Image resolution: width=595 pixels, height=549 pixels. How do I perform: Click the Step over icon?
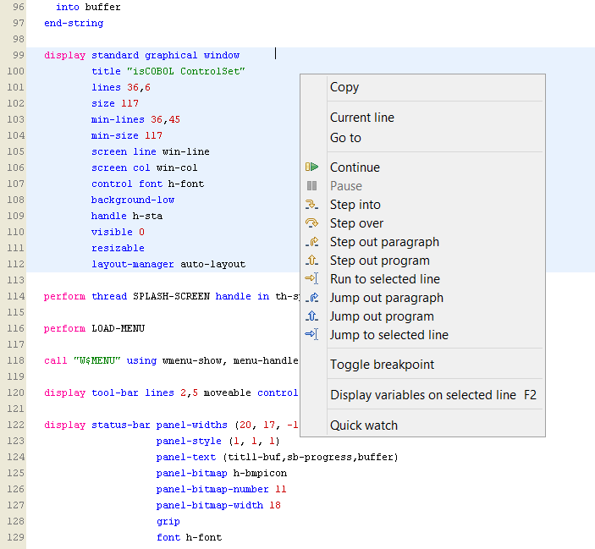(x=311, y=223)
